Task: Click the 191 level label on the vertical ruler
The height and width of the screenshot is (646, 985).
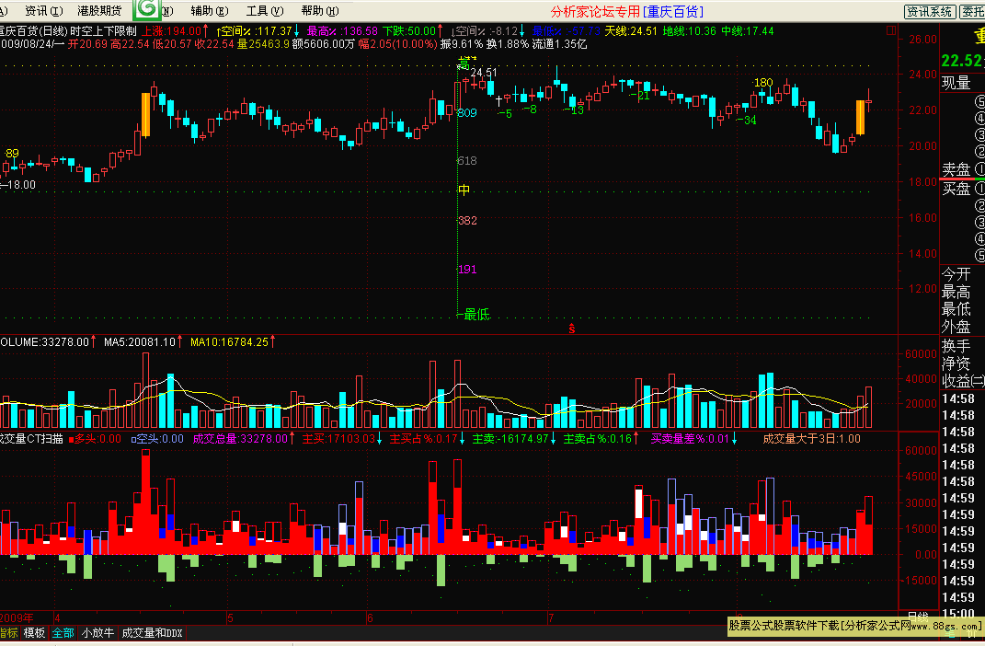Action: [x=467, y=270]
